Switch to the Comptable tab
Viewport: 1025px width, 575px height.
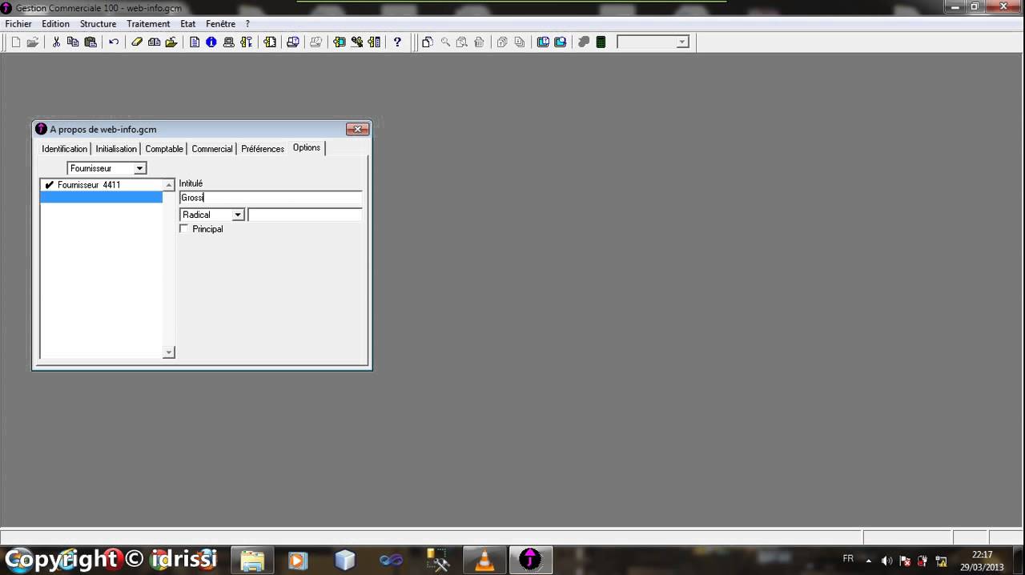pyautogui.click(x=164, y=149)
